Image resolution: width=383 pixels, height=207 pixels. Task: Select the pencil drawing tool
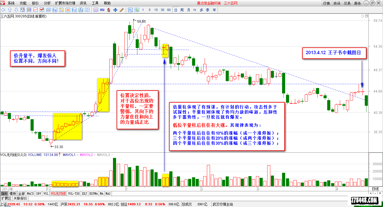[122, 10]
